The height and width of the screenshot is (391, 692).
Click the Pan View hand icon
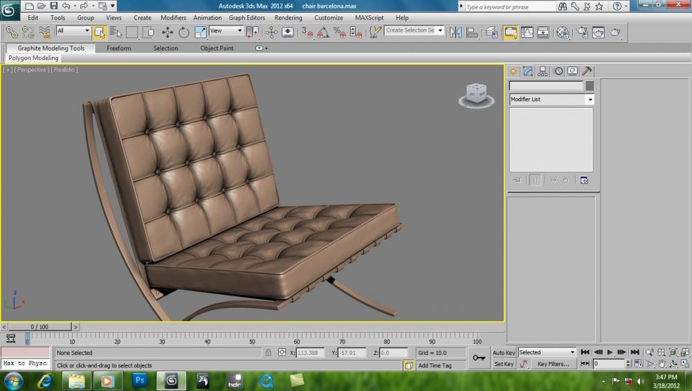point(662,363)
